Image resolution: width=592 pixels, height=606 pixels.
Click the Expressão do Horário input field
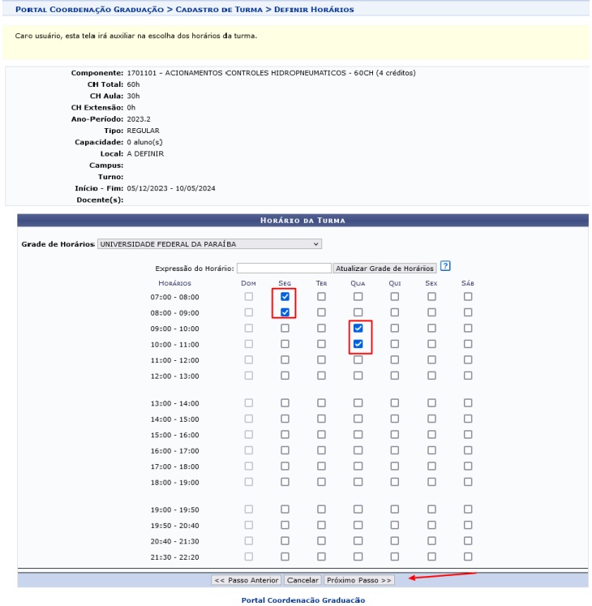pos(284,269)
